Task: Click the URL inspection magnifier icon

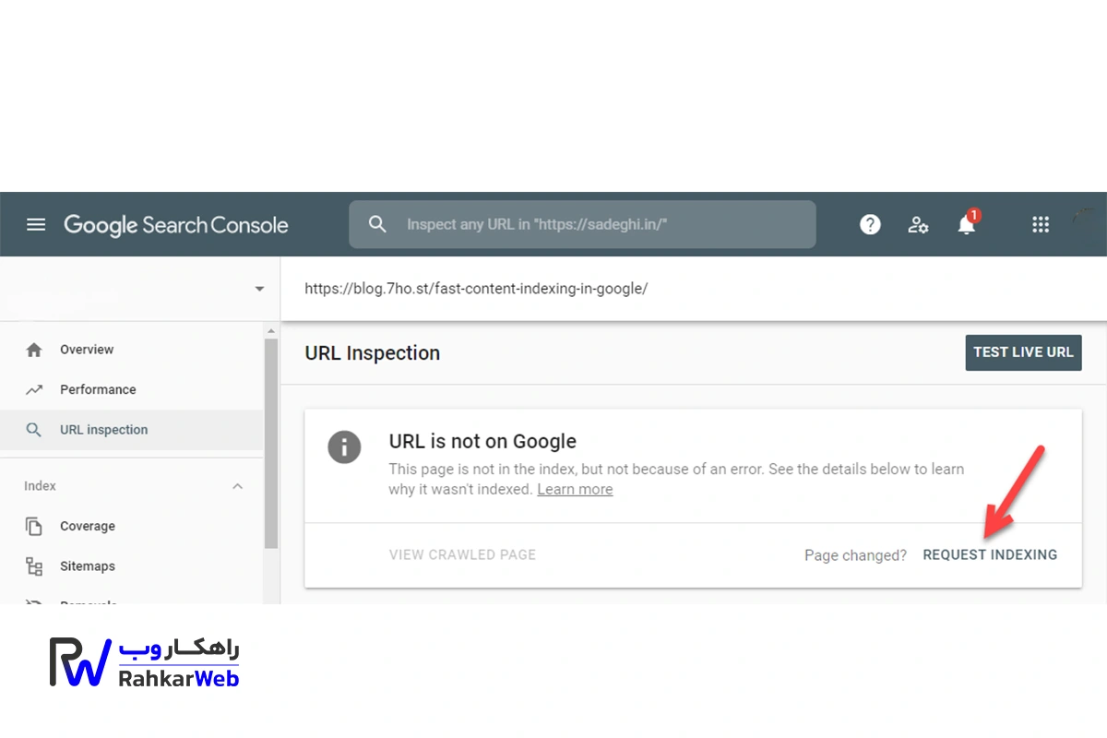Action: pos(34,430)
